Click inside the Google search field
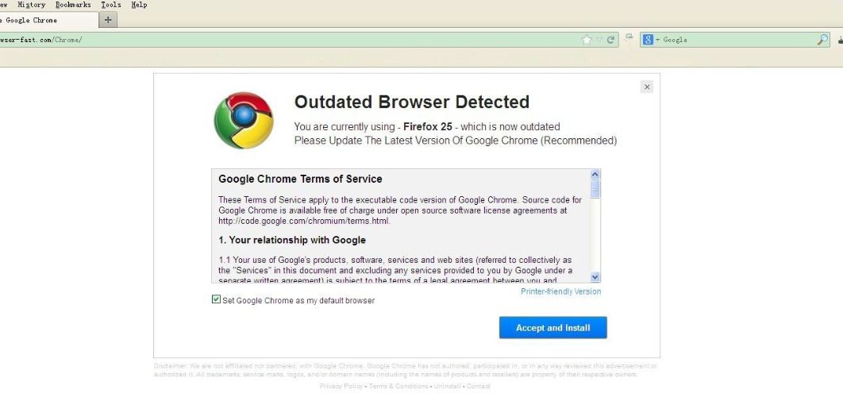This screenshot has width=843, height=405. click(738, 40)
